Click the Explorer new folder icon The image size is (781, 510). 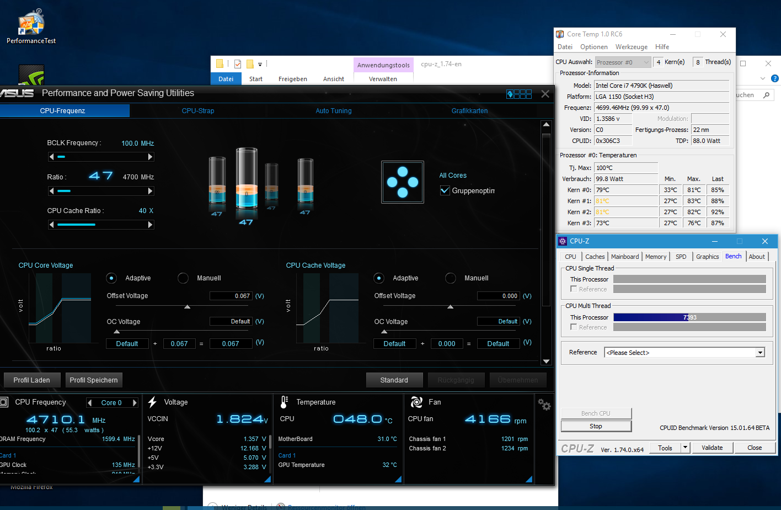(250, 64)
